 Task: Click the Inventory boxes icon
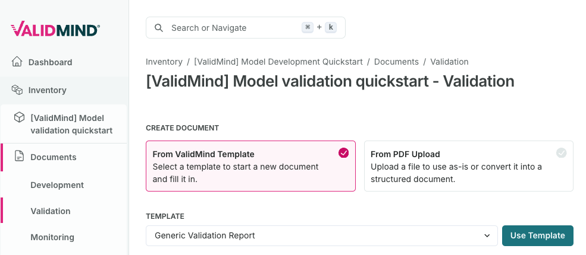click(17, 90)
